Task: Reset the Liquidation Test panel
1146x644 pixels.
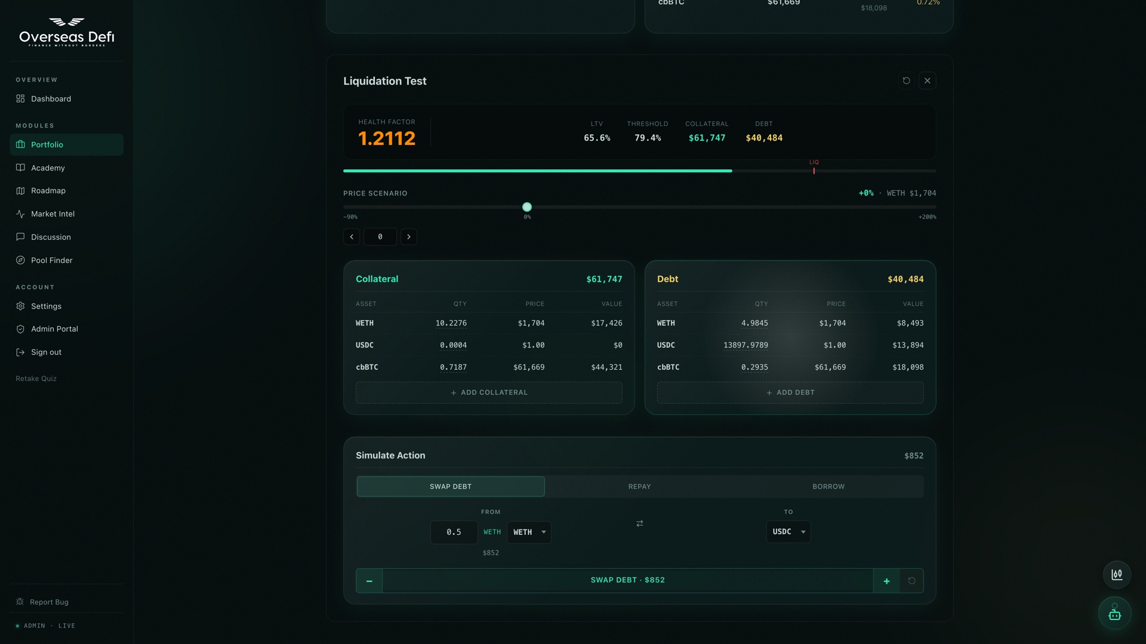Action: (906, 80)
